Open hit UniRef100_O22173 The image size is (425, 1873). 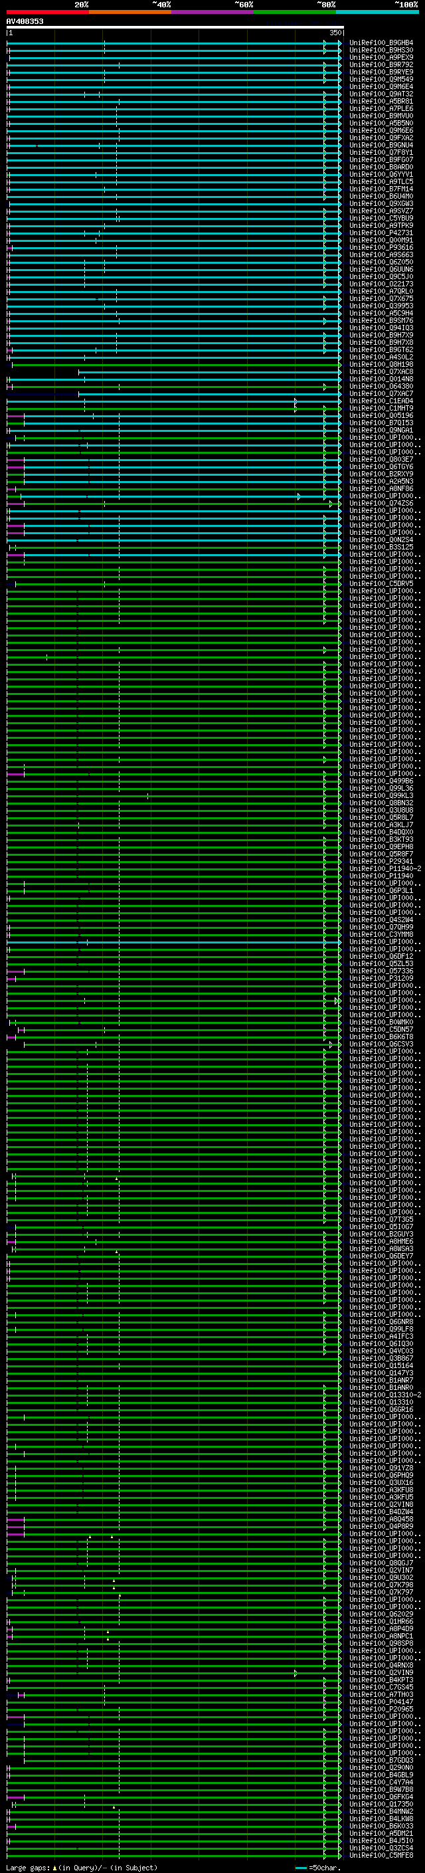(x=381, y=284)
